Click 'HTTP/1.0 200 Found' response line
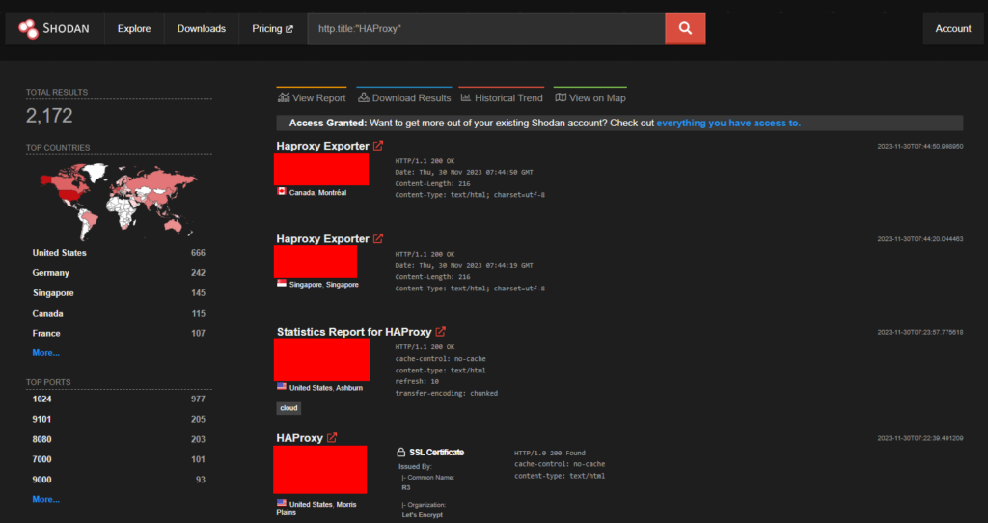 (549, 453)
